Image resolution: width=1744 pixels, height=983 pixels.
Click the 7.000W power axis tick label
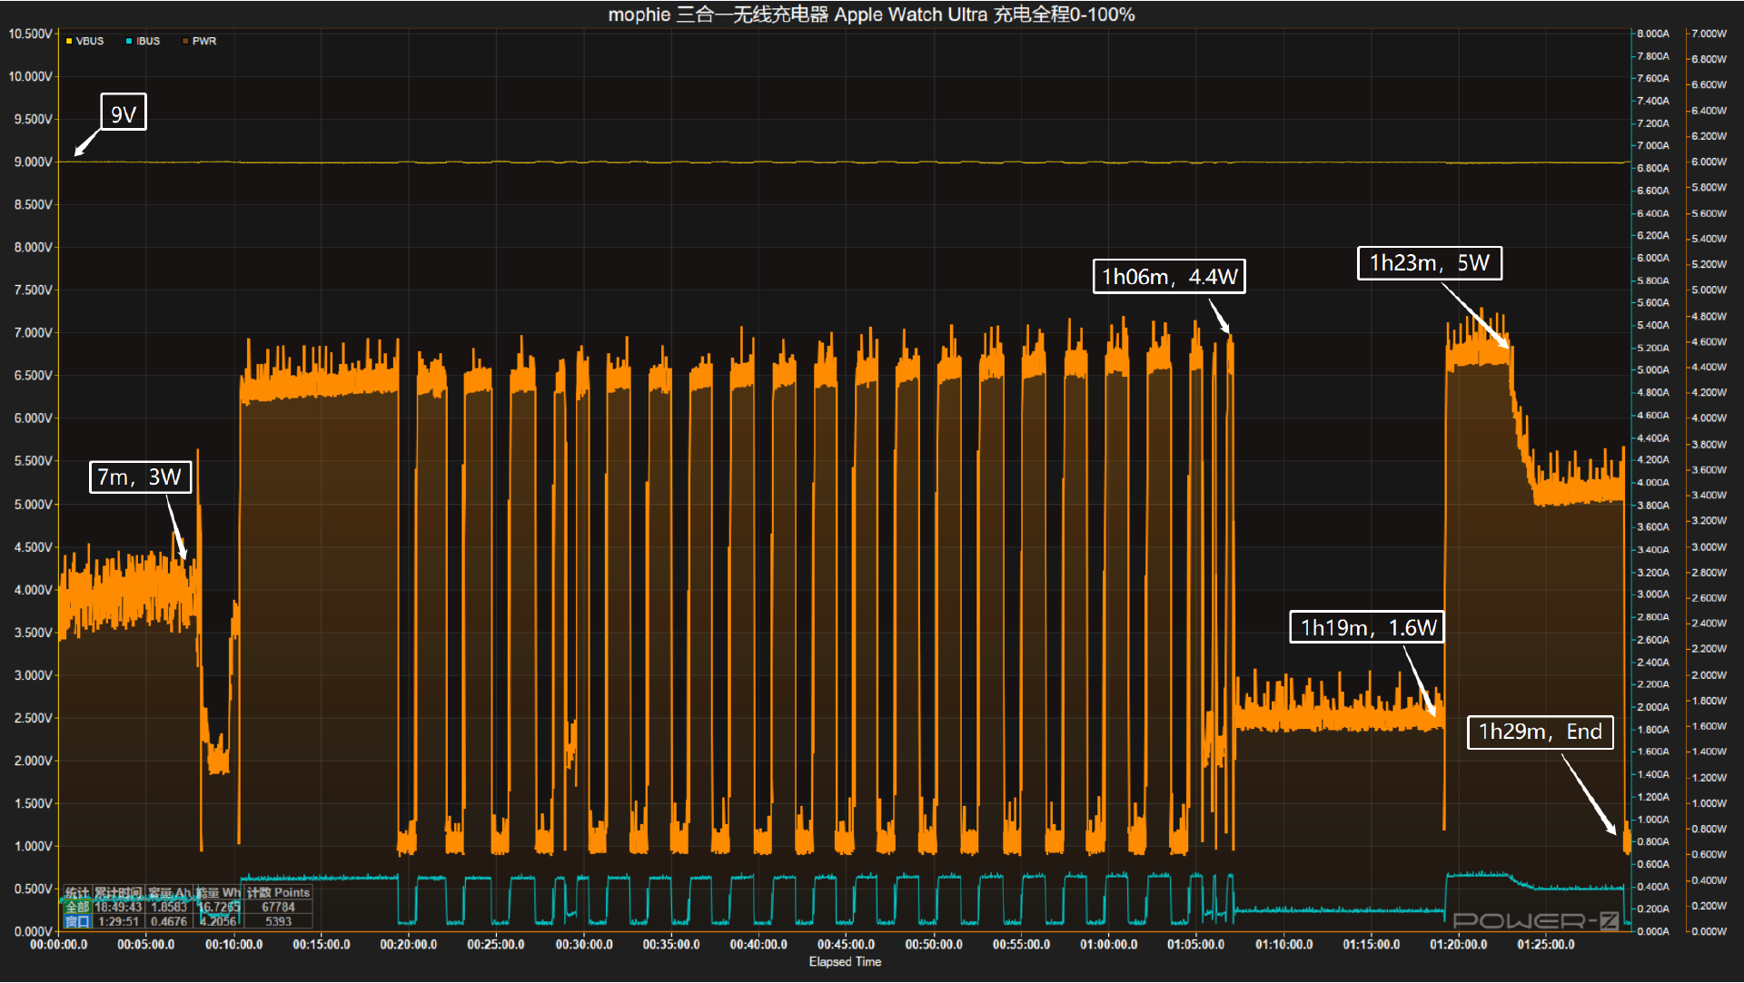click(1709, 34)
